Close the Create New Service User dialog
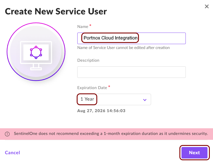The height and width of the screenshot is (162, 213). (x=207, y=6)
